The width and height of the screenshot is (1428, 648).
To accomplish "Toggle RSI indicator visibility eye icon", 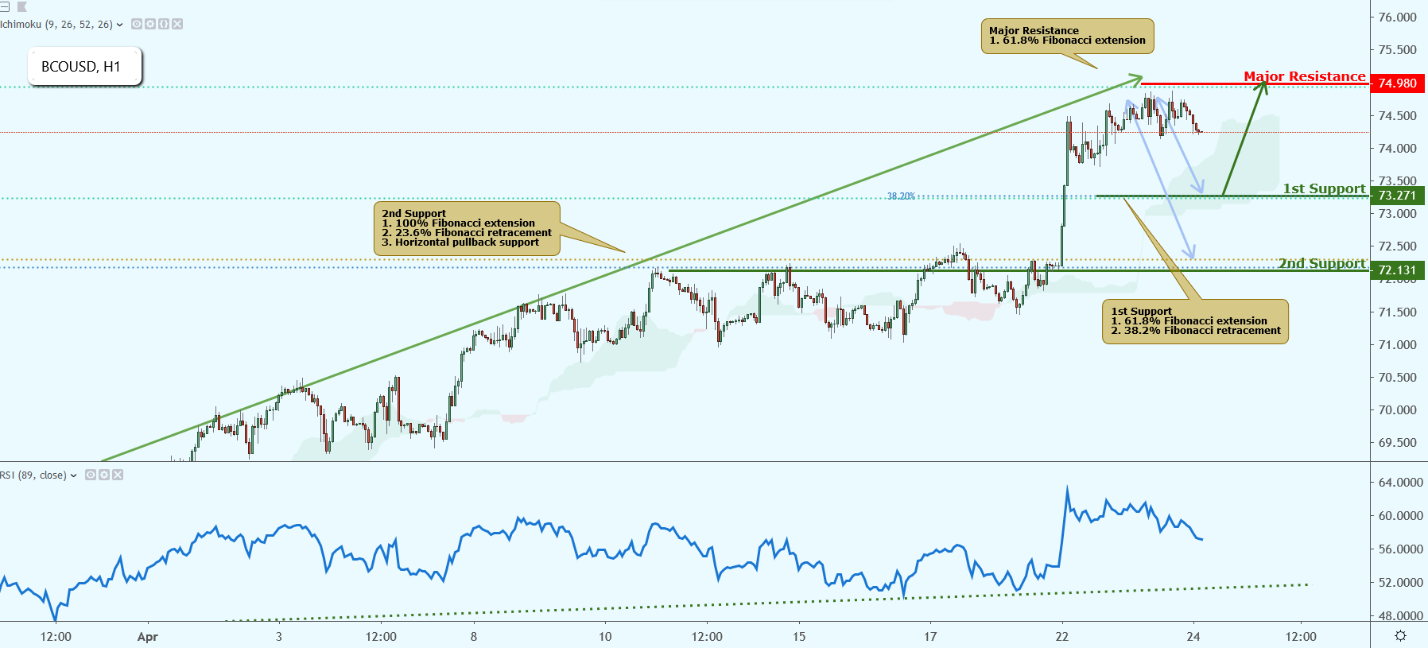I will coord(91,475).
